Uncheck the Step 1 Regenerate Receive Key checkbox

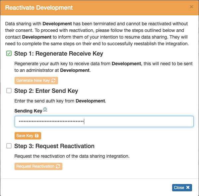(9, 54)
